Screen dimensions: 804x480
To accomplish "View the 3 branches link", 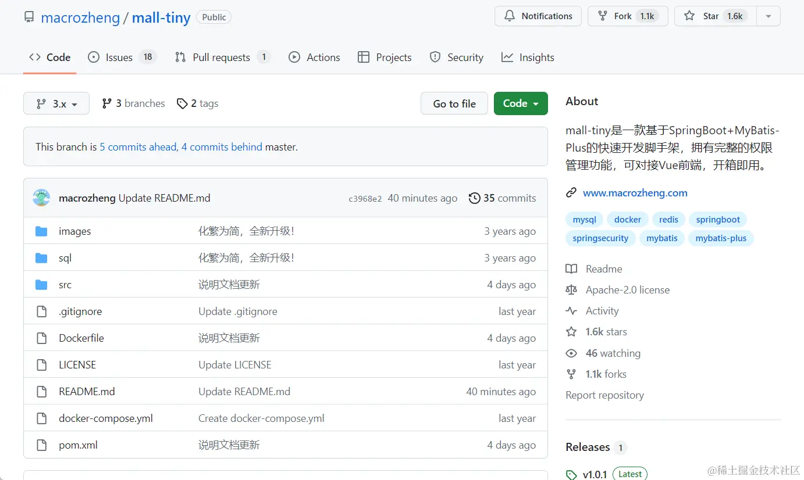I will [133, 103].
